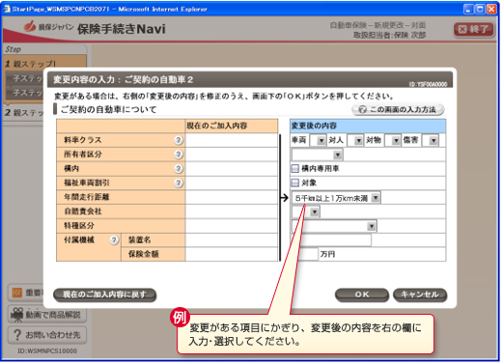The width and height of the screenshot is (501, 364).
Task: Open the 対人 rate class dropdown
Action: [x=355, y=140]
